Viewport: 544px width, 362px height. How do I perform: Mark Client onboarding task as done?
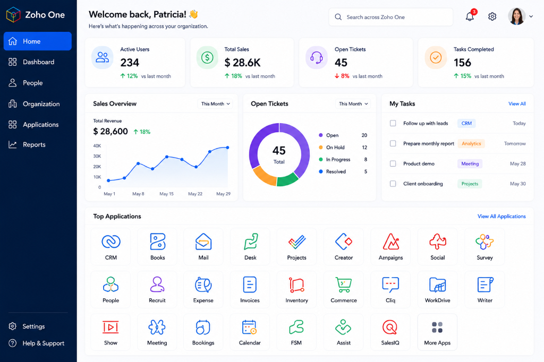click(393, 184)
